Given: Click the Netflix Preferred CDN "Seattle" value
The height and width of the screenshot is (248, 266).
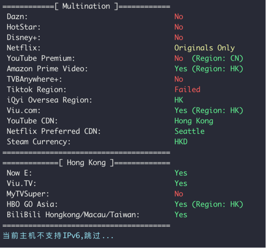Looking at the screenshot, I should 189,131.
